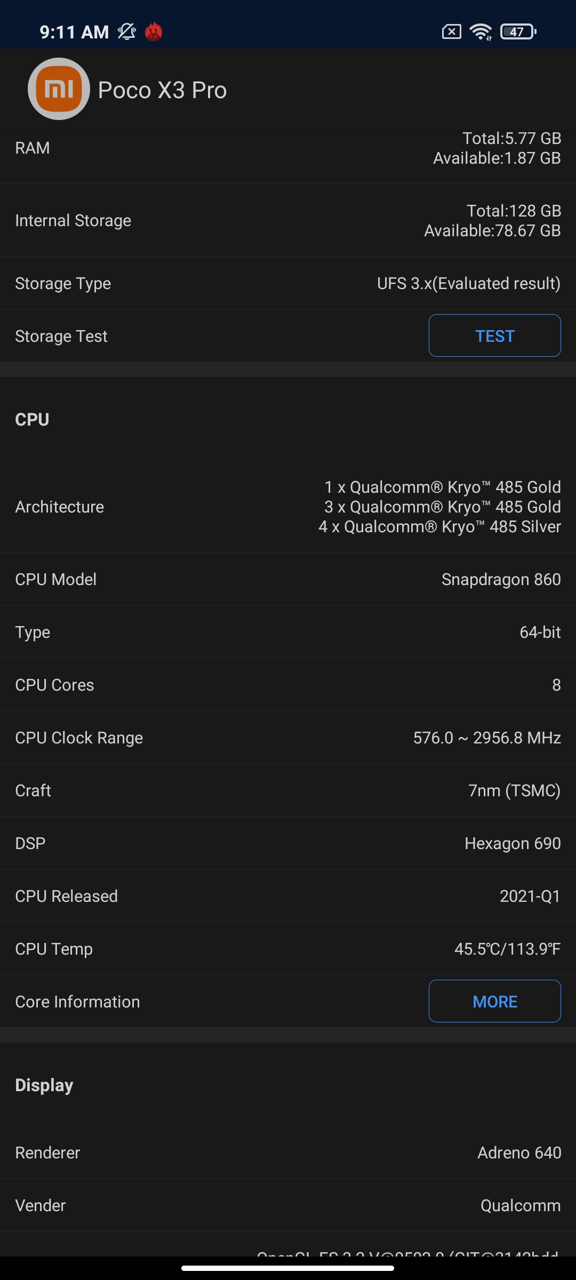Screen dimensions: 576x1280
Task: Select the Architecture row
Action: (x=288, y=507)
